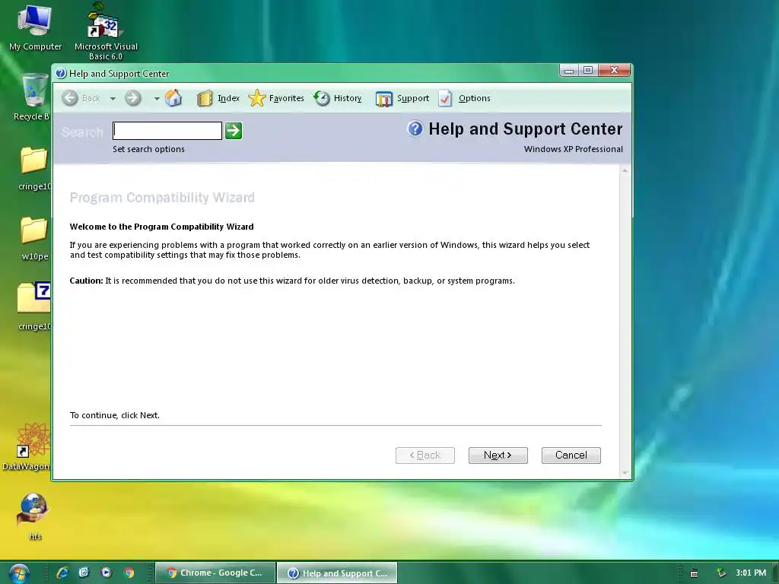Click the disabled wizard Back button
This screenshot has height=584, width=779.
pos(424,455)
